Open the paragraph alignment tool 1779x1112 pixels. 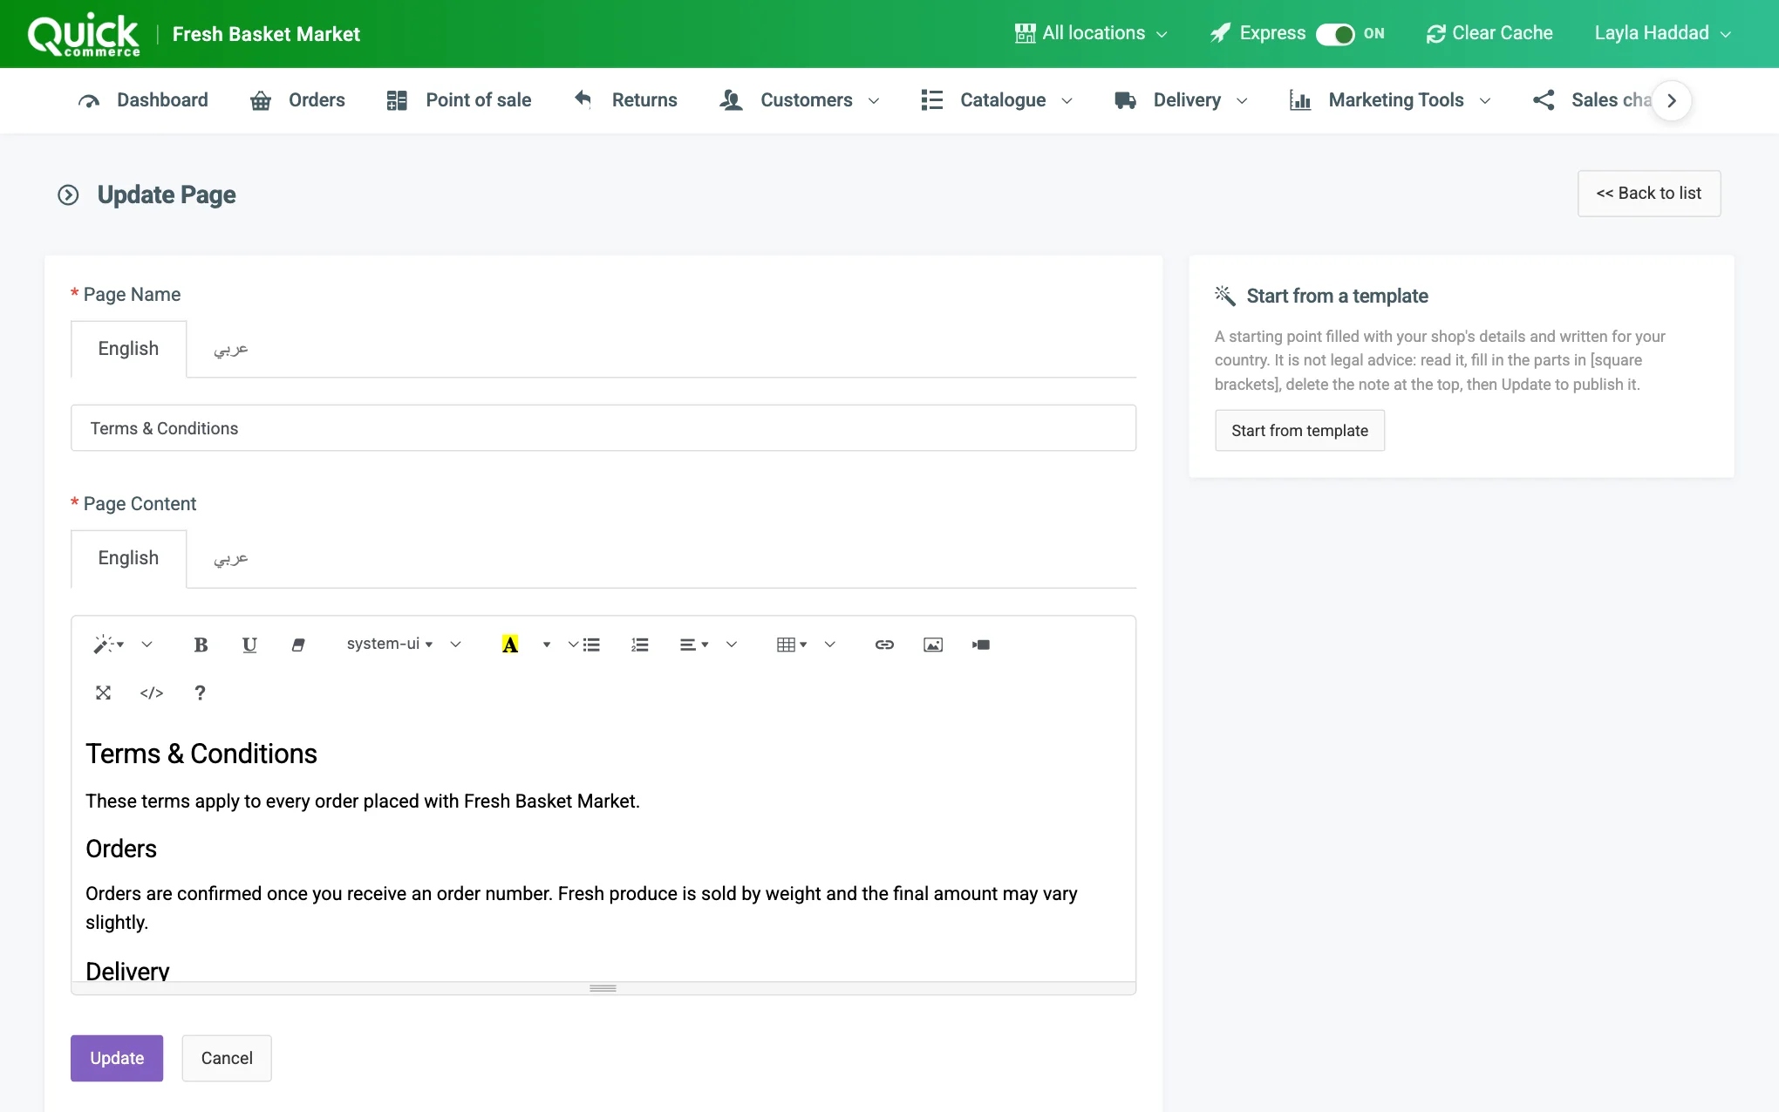coord(694,645)
